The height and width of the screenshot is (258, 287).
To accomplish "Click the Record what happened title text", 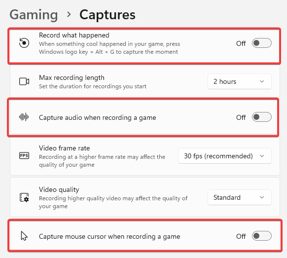I will coord(74,35).
